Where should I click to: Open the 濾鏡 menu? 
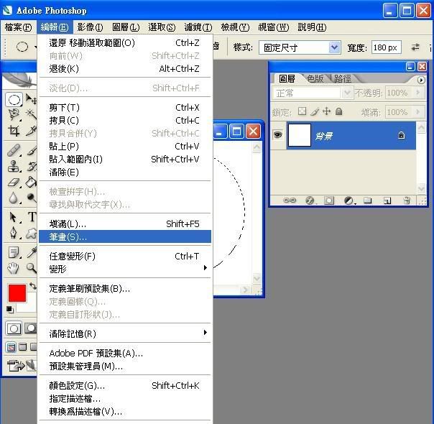tap(198, 27)
